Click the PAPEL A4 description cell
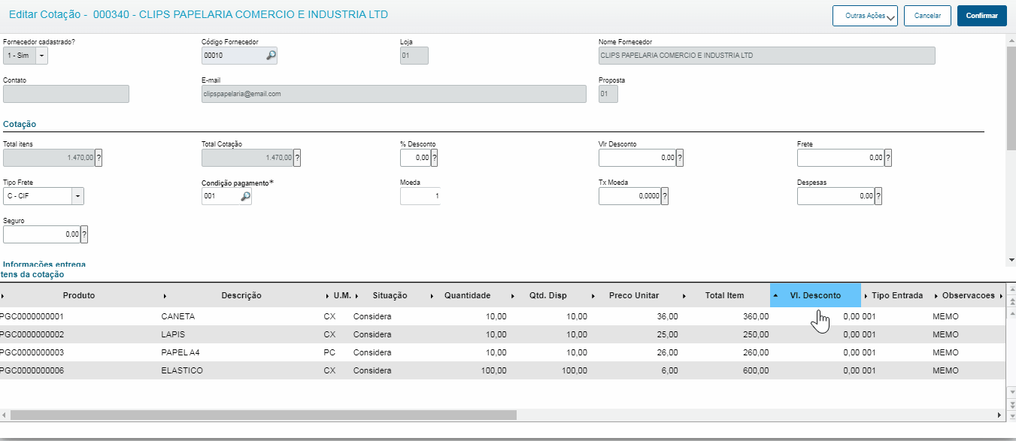The image size is (1016, 441). [x=241, y=352]
